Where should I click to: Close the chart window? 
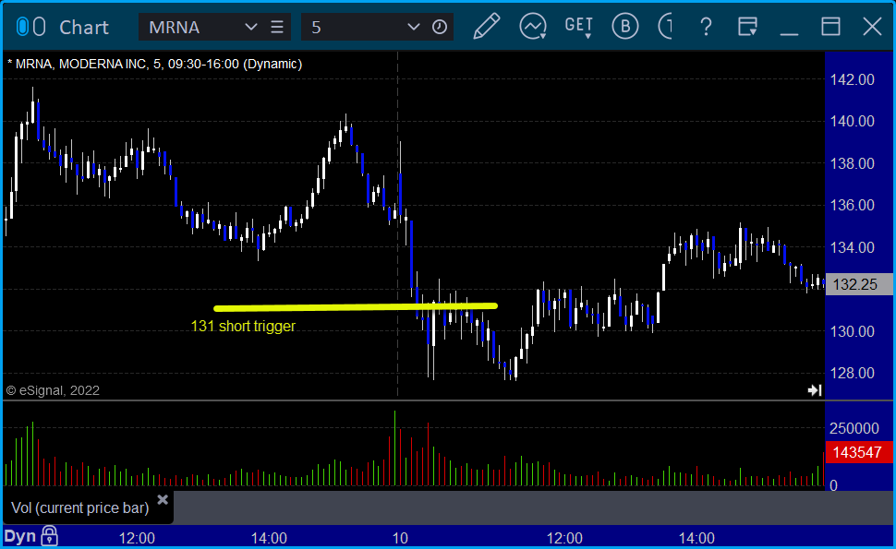tap(873, 26)
